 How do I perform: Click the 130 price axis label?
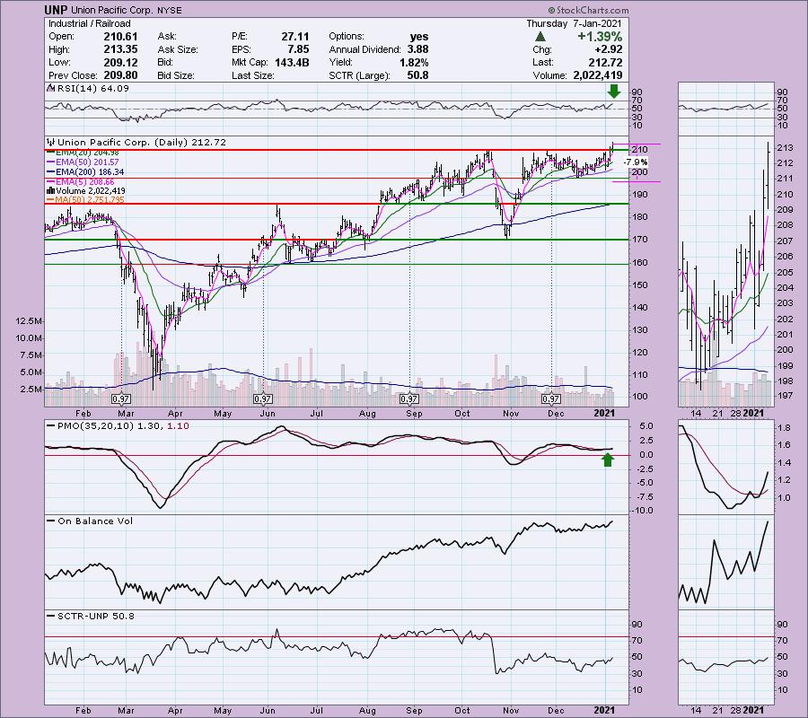[x=640, y=330]
